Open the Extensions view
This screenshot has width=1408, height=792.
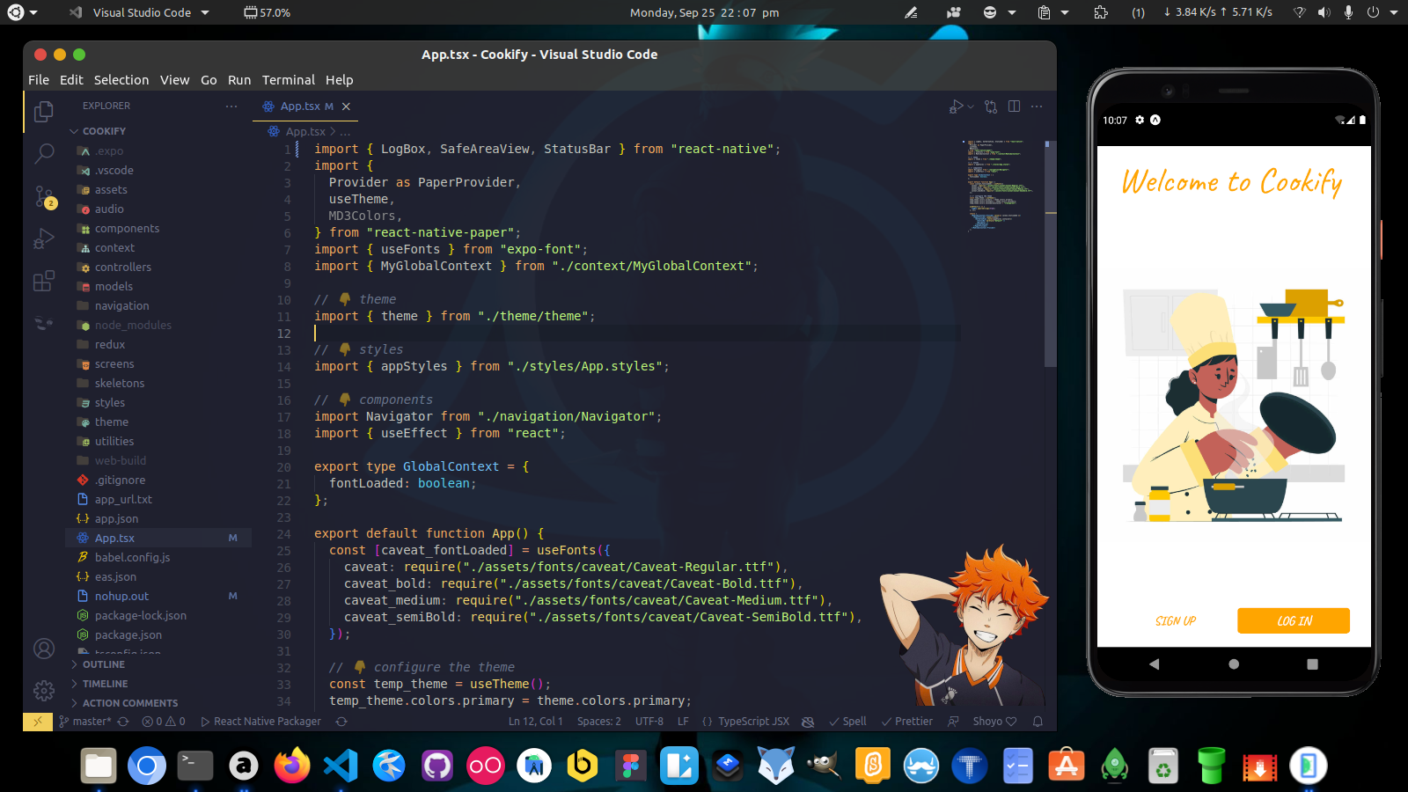pyautogui.click(x=43, y=281)
